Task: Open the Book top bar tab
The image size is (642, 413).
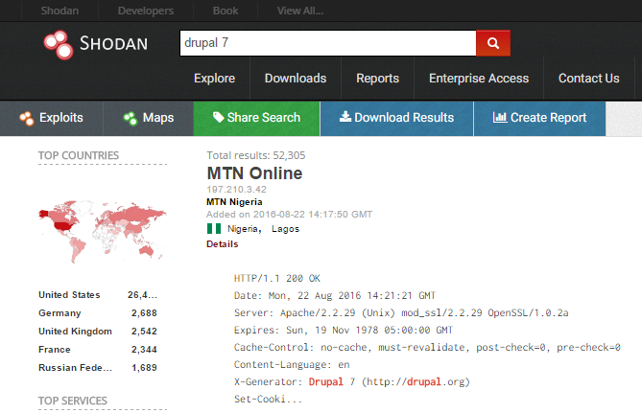Action: (226, 11)
